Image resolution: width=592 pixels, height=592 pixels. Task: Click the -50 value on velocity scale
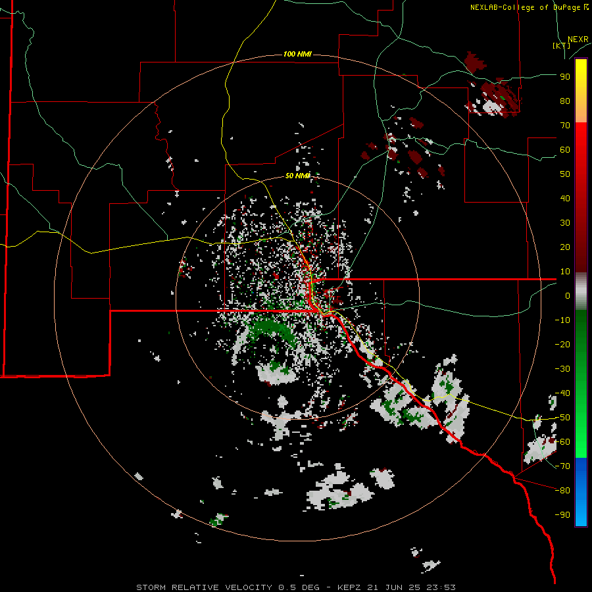[562, 418]
